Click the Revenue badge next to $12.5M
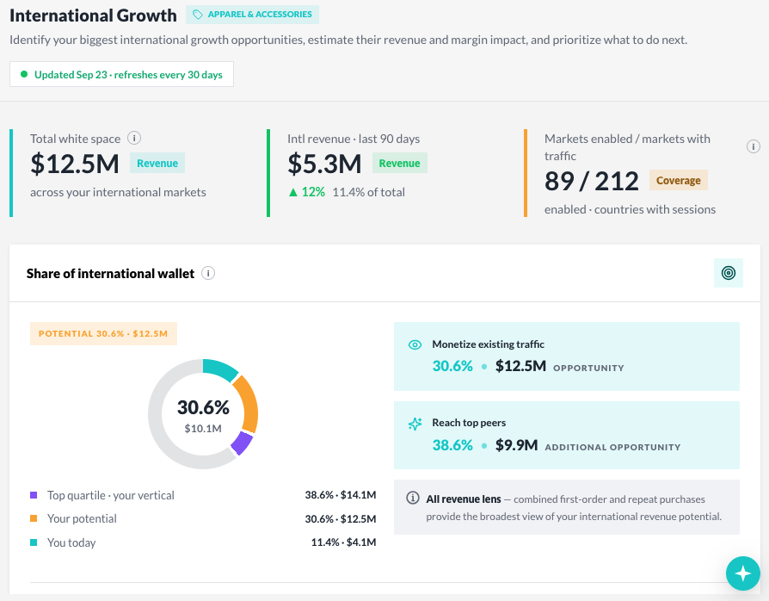The image size is (769, 601). 157,163
